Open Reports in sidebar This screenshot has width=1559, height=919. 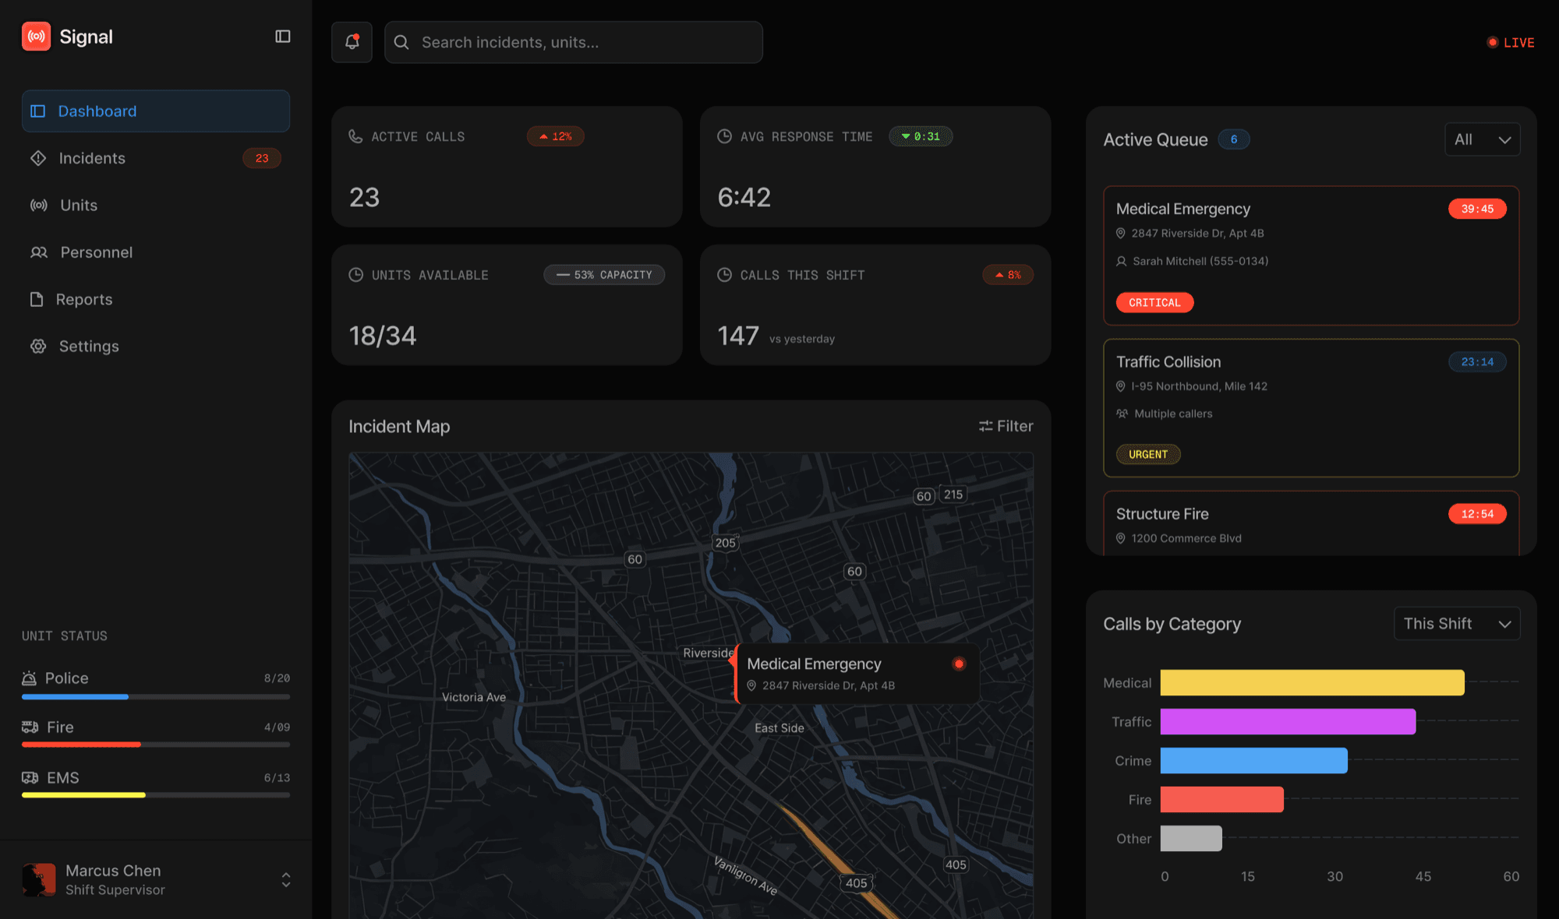(156, 300)
